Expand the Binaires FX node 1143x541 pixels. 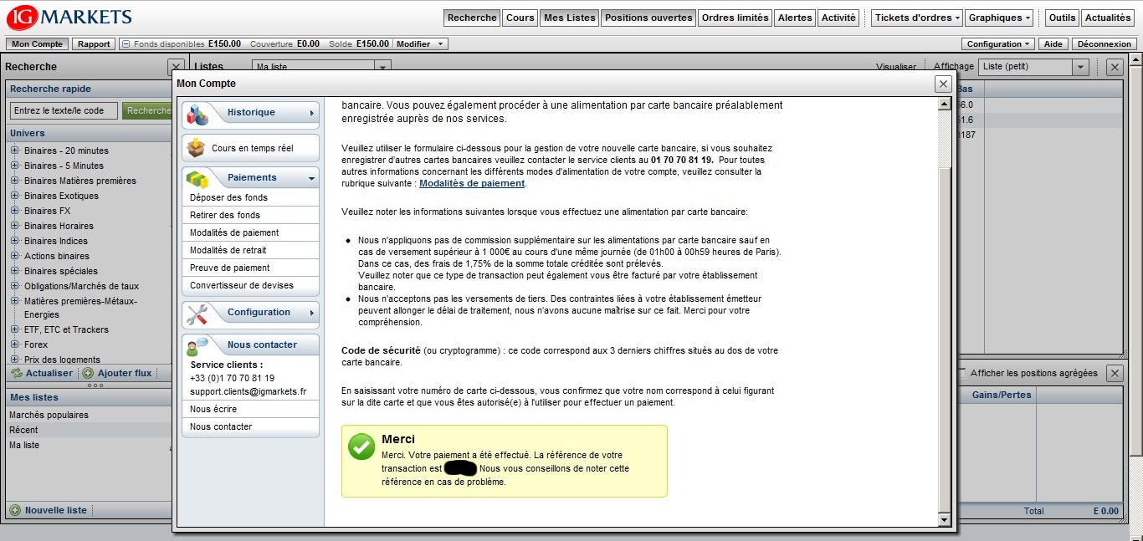(x=15, y=211)
